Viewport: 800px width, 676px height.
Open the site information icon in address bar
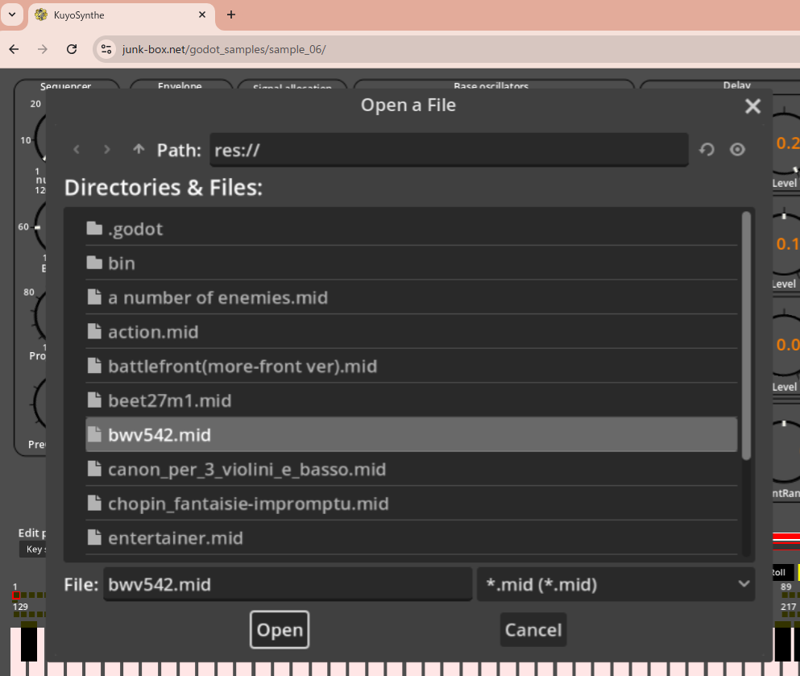click(x=106, y=49)
